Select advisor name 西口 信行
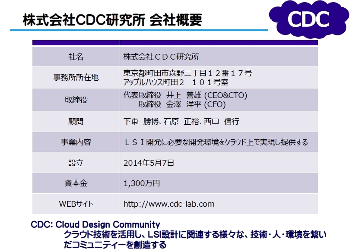This screenshot has width=359, height=252. click(222, 121)
